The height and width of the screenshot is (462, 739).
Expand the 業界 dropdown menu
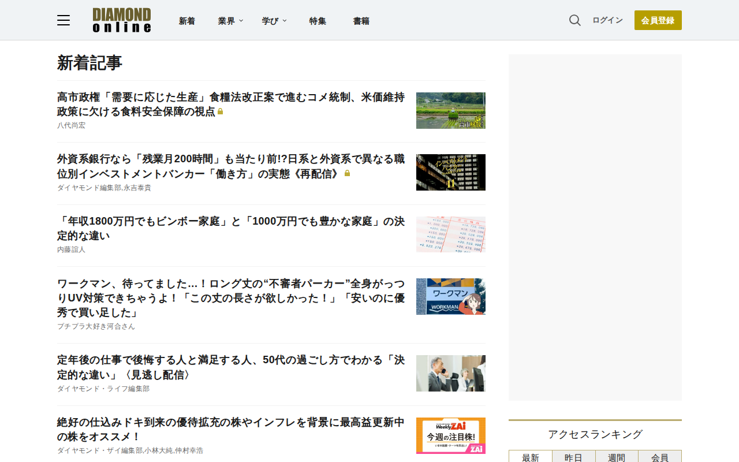coord(230,21)
